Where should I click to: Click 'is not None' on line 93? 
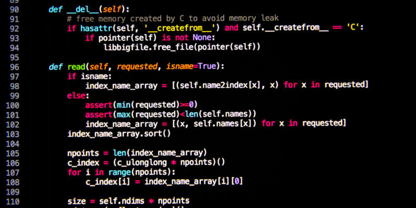click(x=186, y=37)
